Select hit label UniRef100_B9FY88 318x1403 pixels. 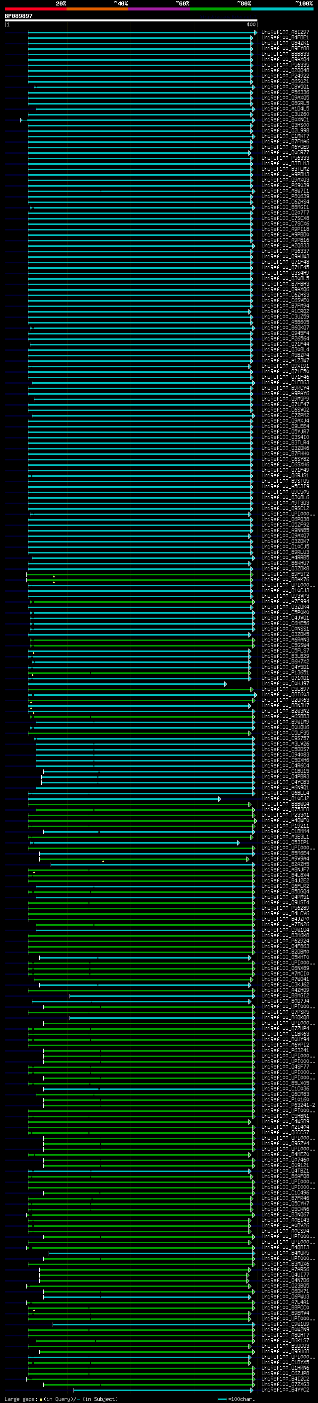click(285, 48)
